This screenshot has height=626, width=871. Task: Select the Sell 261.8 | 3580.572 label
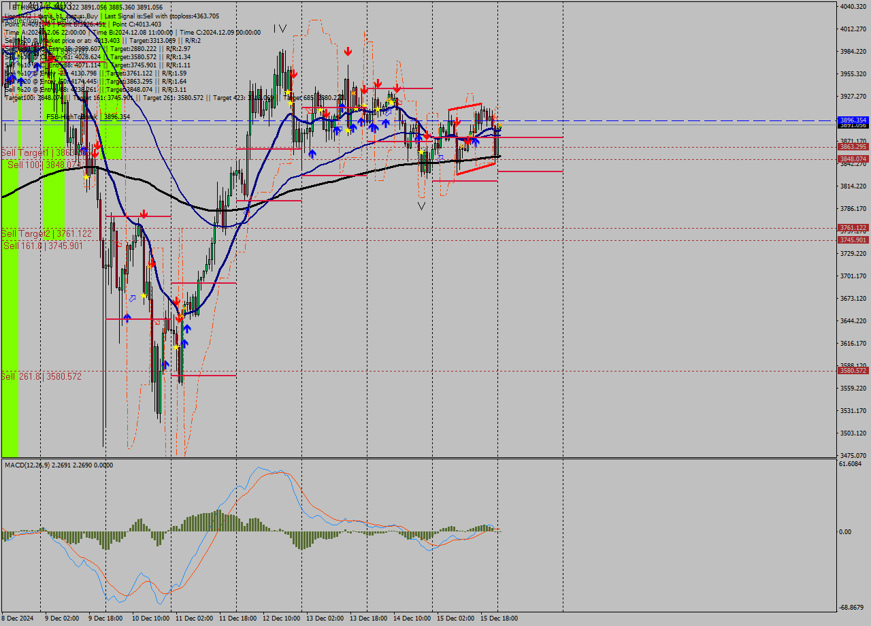[42, 376]
